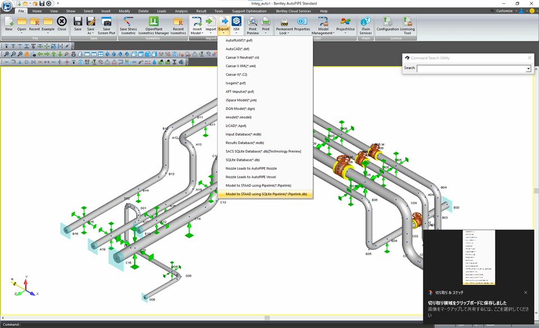
Task: Click the green up arrow view icon
Action: (x=54, y=54)
